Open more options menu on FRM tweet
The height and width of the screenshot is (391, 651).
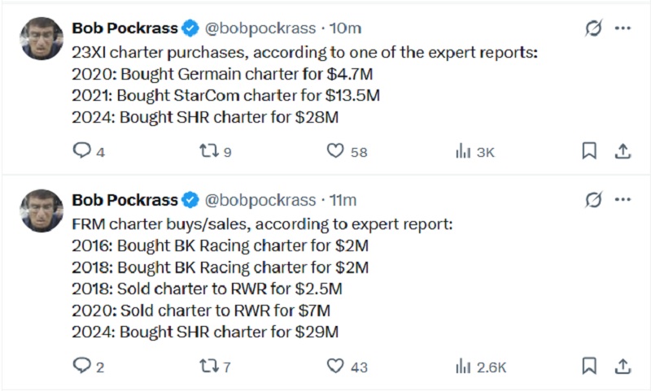coord(623,200)
